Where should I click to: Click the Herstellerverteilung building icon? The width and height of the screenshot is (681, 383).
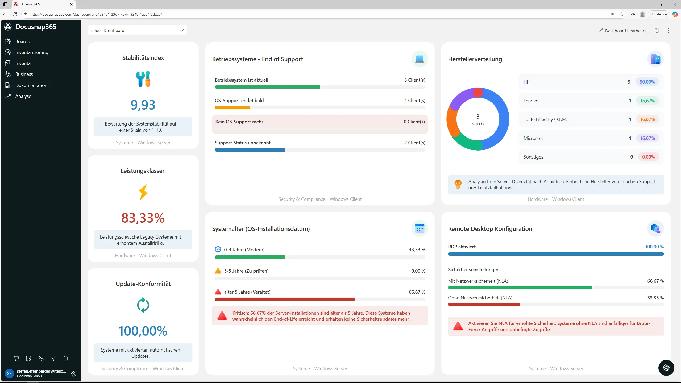coord(655,59)
